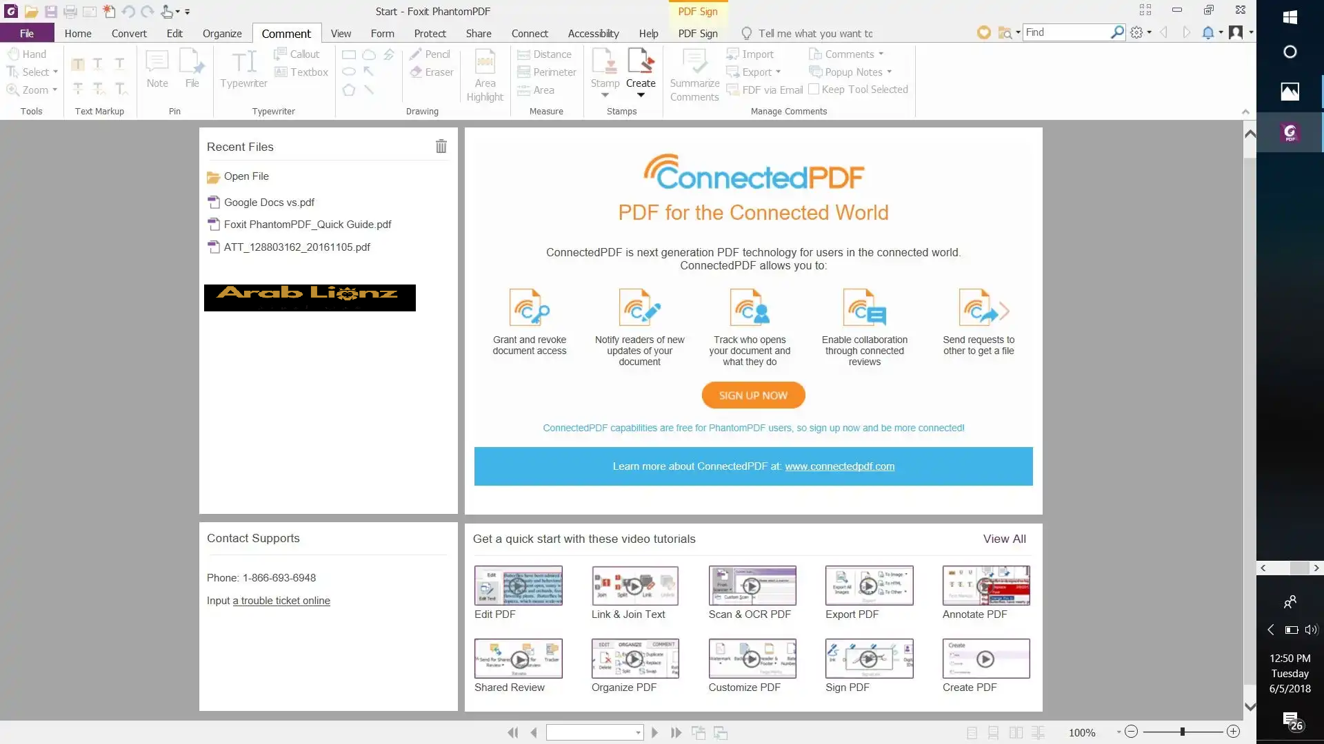Screen dimensions: 1324x744
Task: Click FDF via Email
Action: pos(764,90)
